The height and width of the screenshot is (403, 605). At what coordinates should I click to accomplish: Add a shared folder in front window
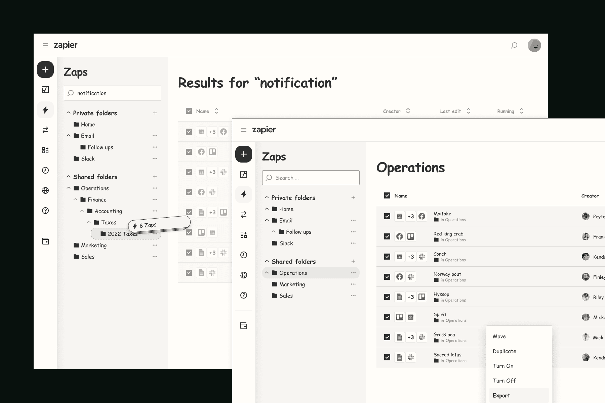[353, 261]
